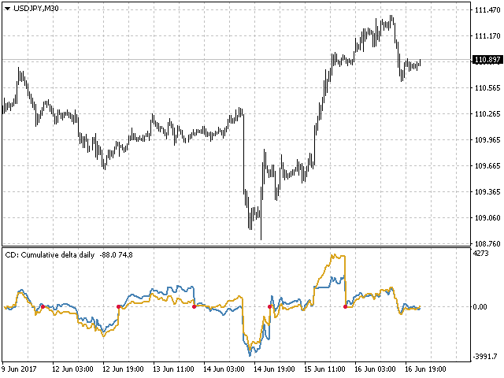Image resolution: width=504 pixels, height=378 pixels.
Task: Click the fourth red dot marker from left
Action: (270, 306)
